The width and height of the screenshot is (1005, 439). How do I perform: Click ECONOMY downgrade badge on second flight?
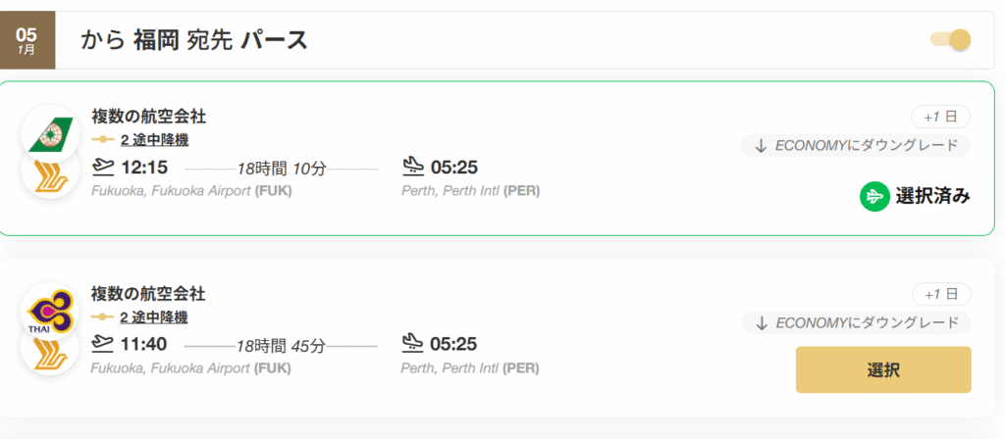coord(856,323)
